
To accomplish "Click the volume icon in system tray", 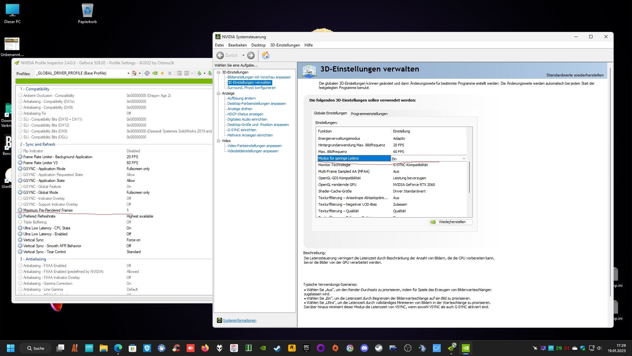I will coord(599,348).
